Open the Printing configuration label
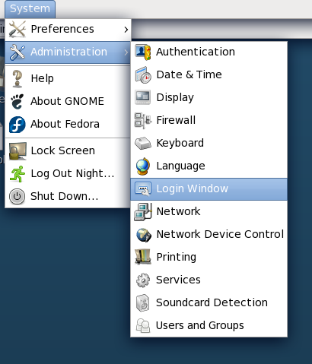Screen dimensions: 312x364 pos(177,257)
